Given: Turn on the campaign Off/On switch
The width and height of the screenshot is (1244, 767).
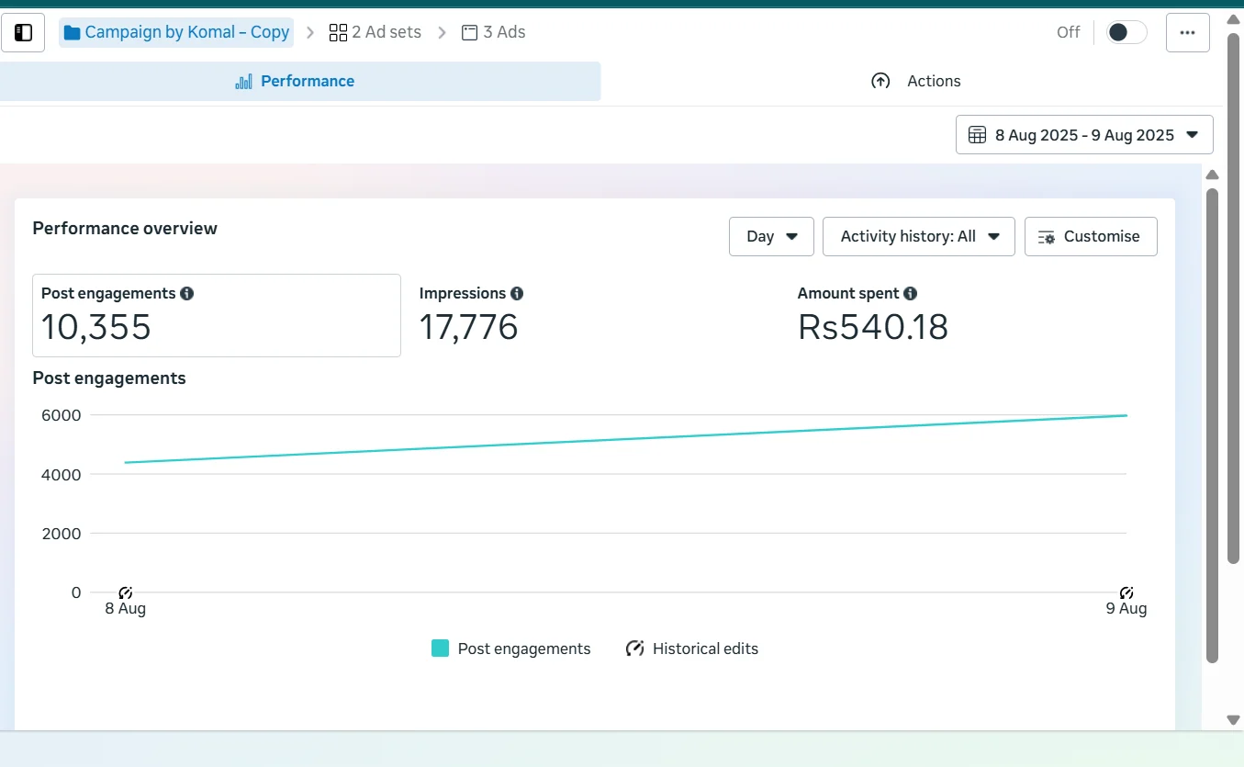Looking at the screenshot, I should [x=1126, y=33].
